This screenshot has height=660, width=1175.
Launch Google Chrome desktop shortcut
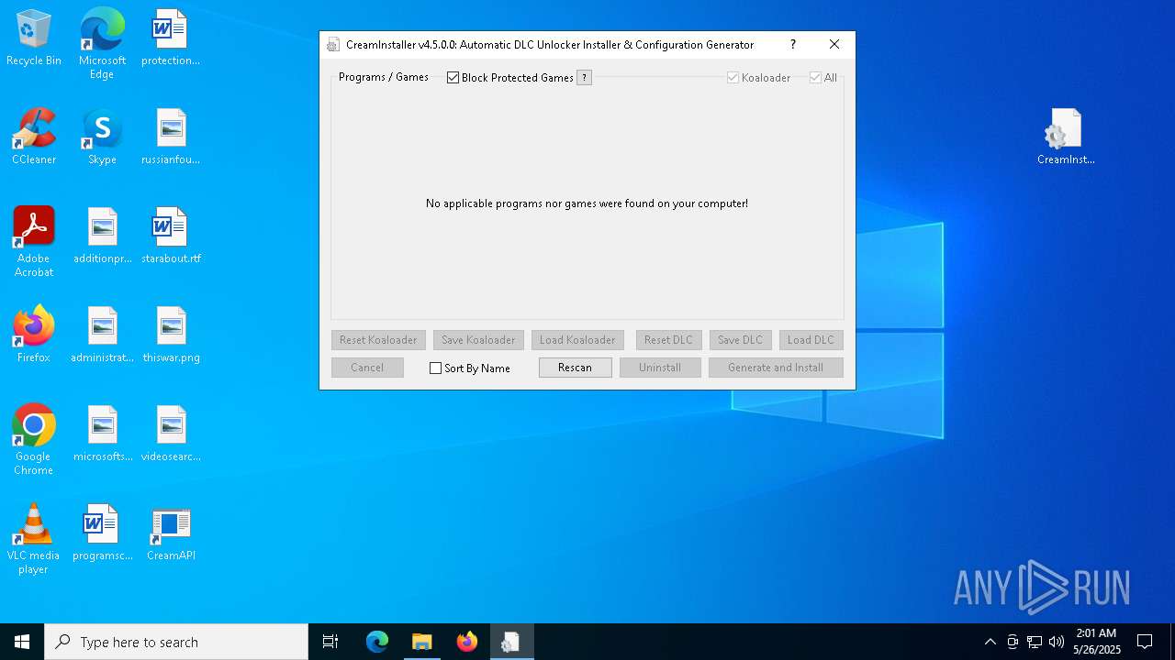click(x=33, y=440)
